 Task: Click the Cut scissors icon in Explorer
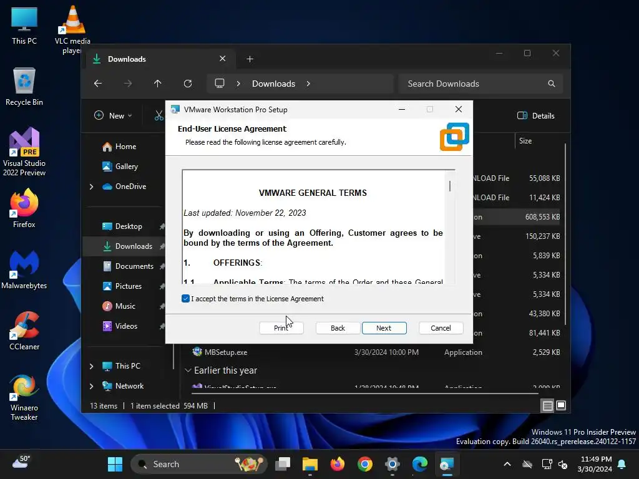[159, 115]
